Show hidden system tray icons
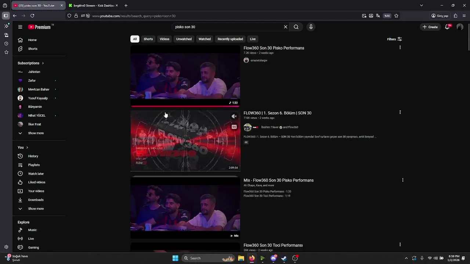470x264 pixels. (406, 258)
